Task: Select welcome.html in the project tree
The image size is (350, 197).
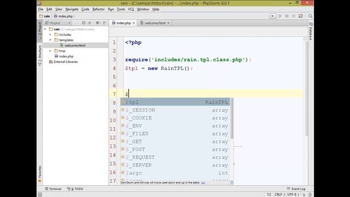Action: 75,45
